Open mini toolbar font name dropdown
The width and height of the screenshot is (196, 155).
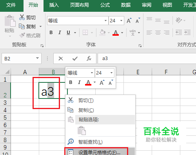(x=92, y=73)
